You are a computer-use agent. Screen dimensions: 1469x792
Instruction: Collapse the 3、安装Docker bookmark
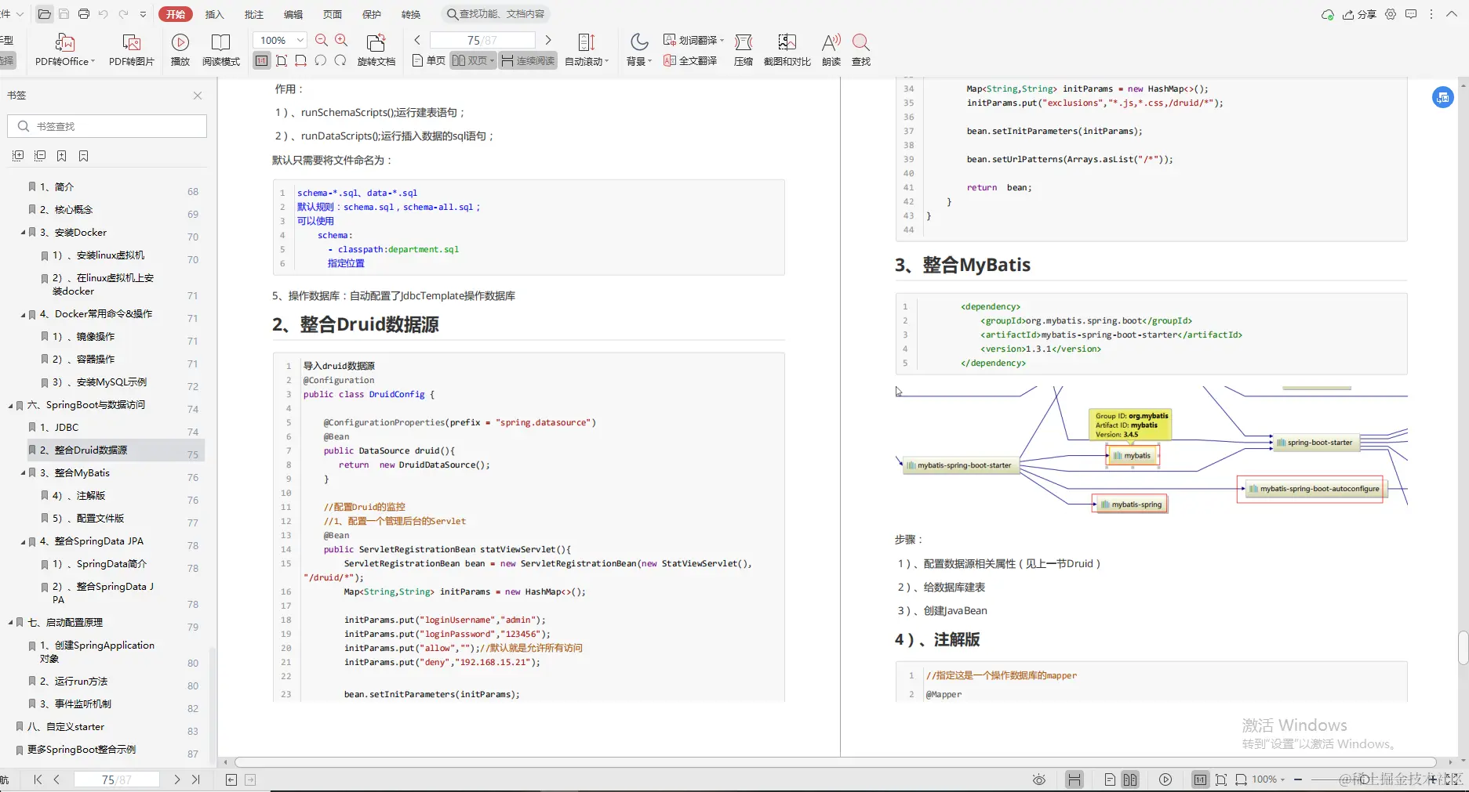pos(23,233)
